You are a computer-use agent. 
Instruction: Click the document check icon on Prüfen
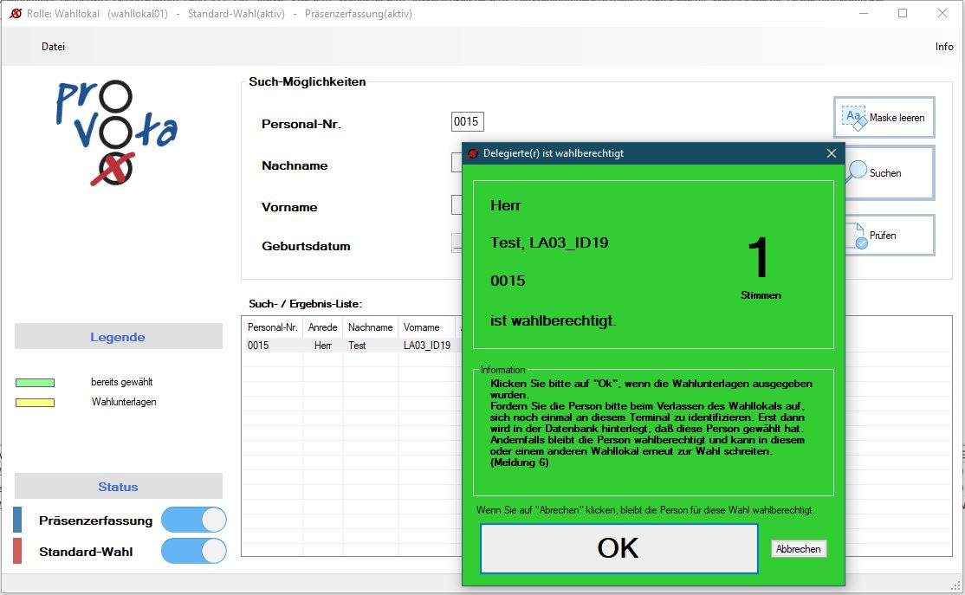point(856,236)
